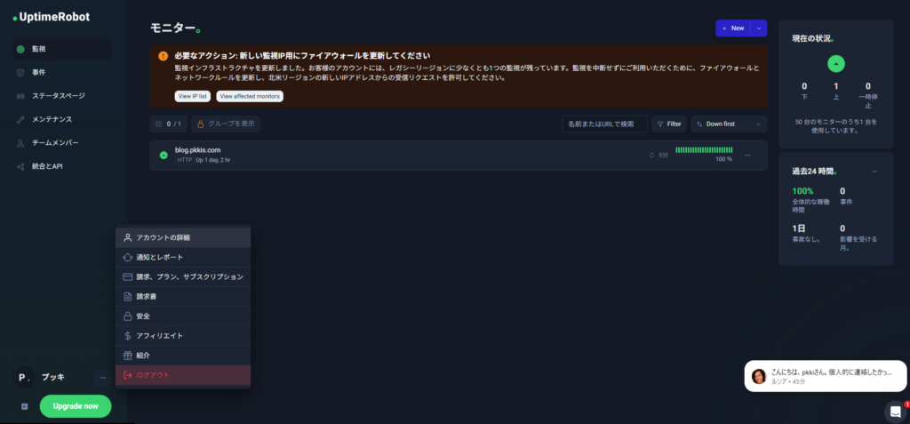The height and width of the screenshot is (424, 910).
Task: Click the P user avatar
Action: (23, 378)
